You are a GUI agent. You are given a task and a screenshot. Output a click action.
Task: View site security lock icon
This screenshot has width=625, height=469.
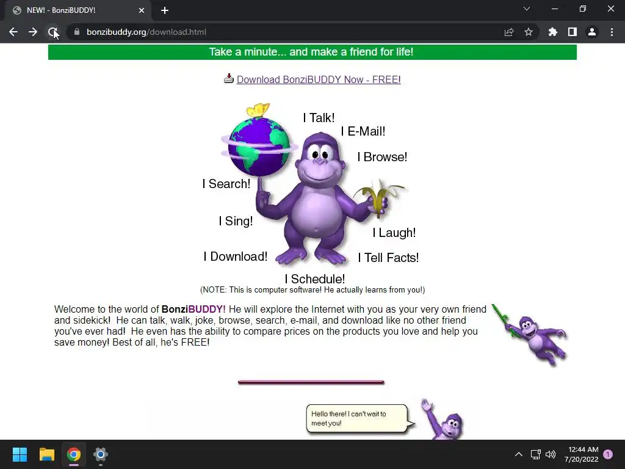(77, 32)
